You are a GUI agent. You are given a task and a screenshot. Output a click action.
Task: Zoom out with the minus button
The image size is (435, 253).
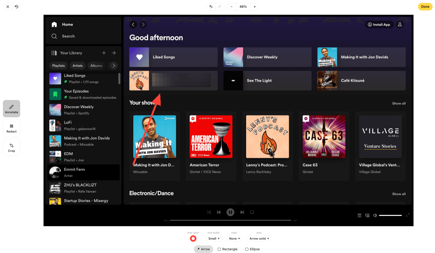click(232, 7)
